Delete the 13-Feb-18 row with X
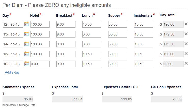188x108 pixels. pos(186,34)
